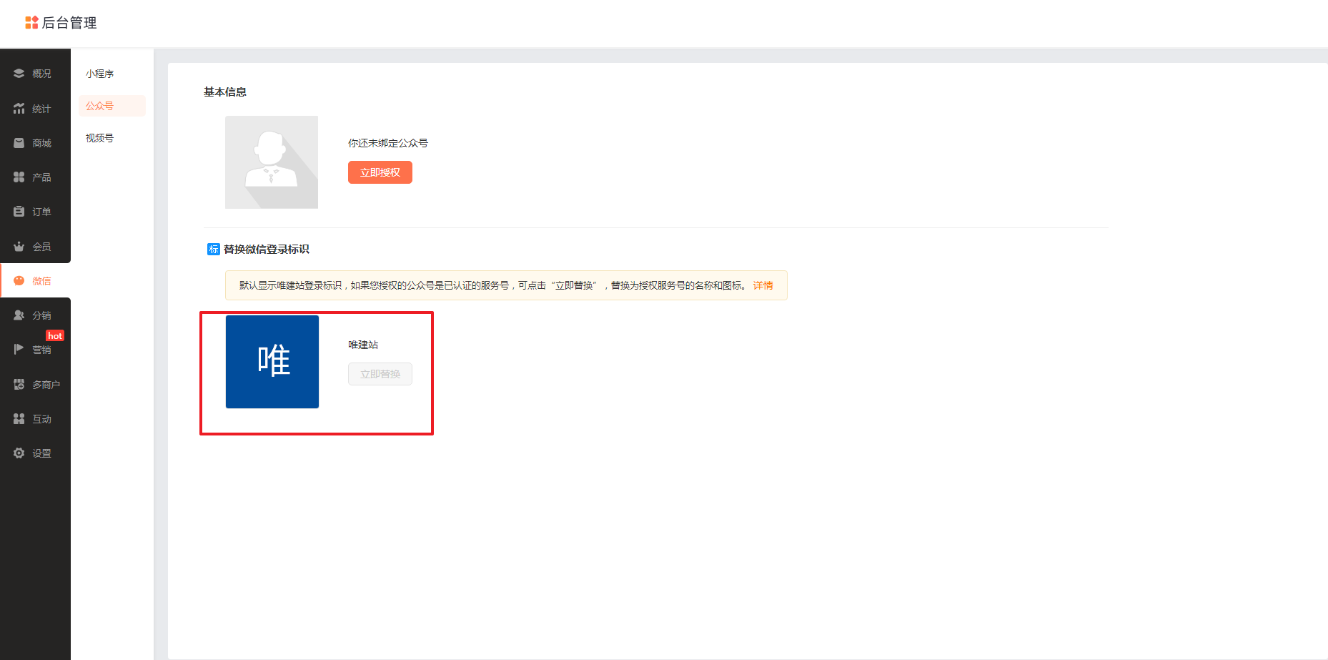Screen dimensions: 1328x660
Task: Click the 后台管理 title text
Action: [x=69, y=23]
